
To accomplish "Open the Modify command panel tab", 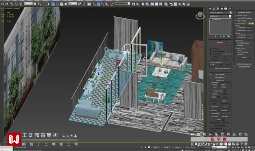I will [214, 9].
